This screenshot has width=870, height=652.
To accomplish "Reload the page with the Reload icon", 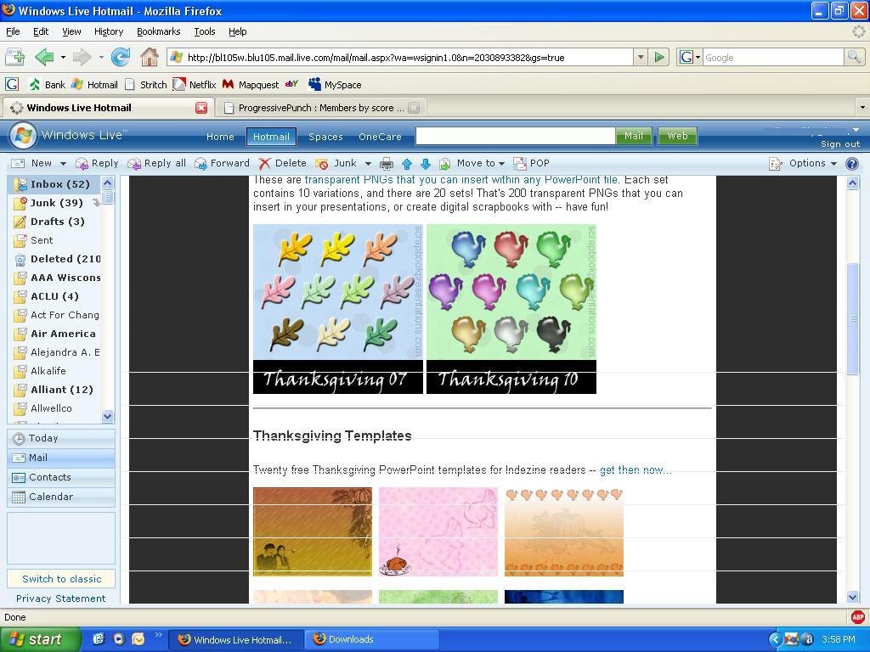I will 121,57.
